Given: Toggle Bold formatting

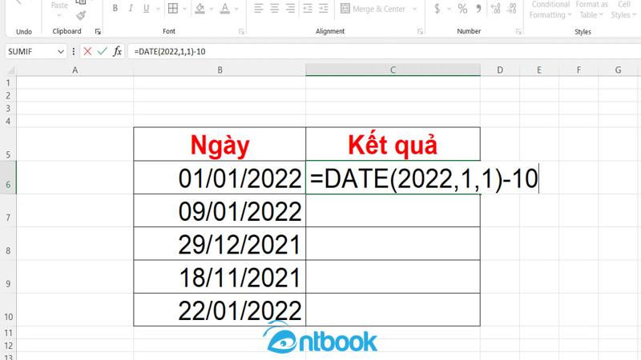Looking at the screenshot, I should point(115,8).
